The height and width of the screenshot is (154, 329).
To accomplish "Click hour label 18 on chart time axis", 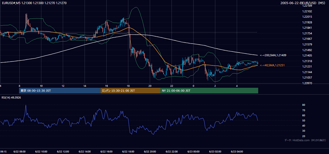I will pos(128,86).
